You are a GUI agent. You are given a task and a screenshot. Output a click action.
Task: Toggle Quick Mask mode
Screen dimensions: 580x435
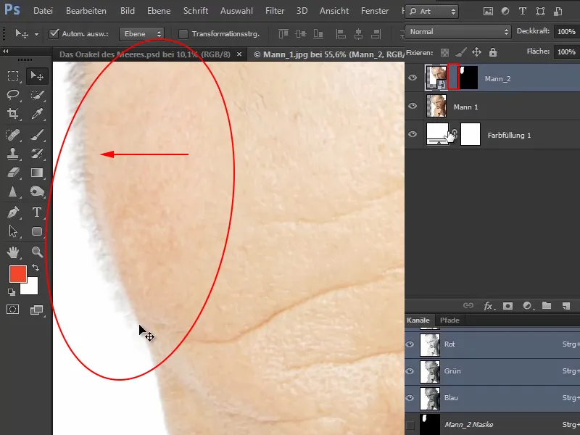tap(13, 310)
